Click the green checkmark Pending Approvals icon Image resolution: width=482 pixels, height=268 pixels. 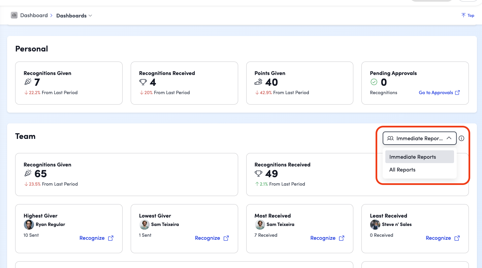tap(374, 82)
